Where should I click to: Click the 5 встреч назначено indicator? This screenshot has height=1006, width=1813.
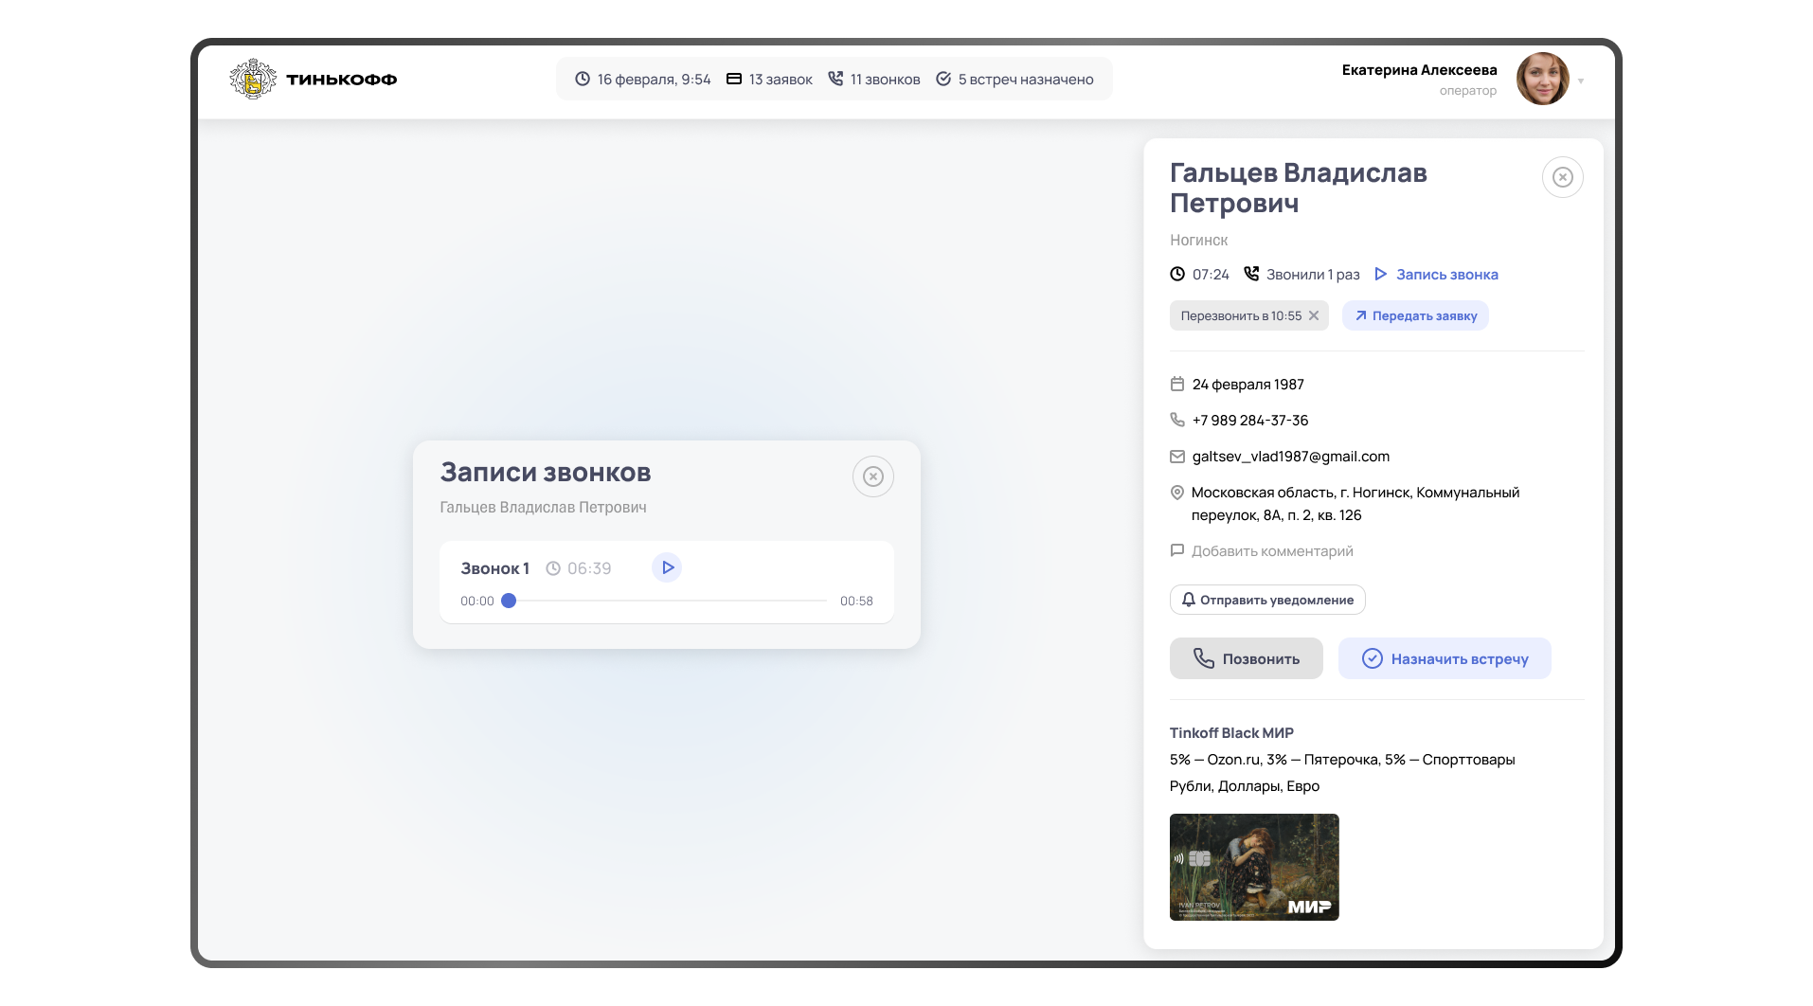tap(1014, 80)
